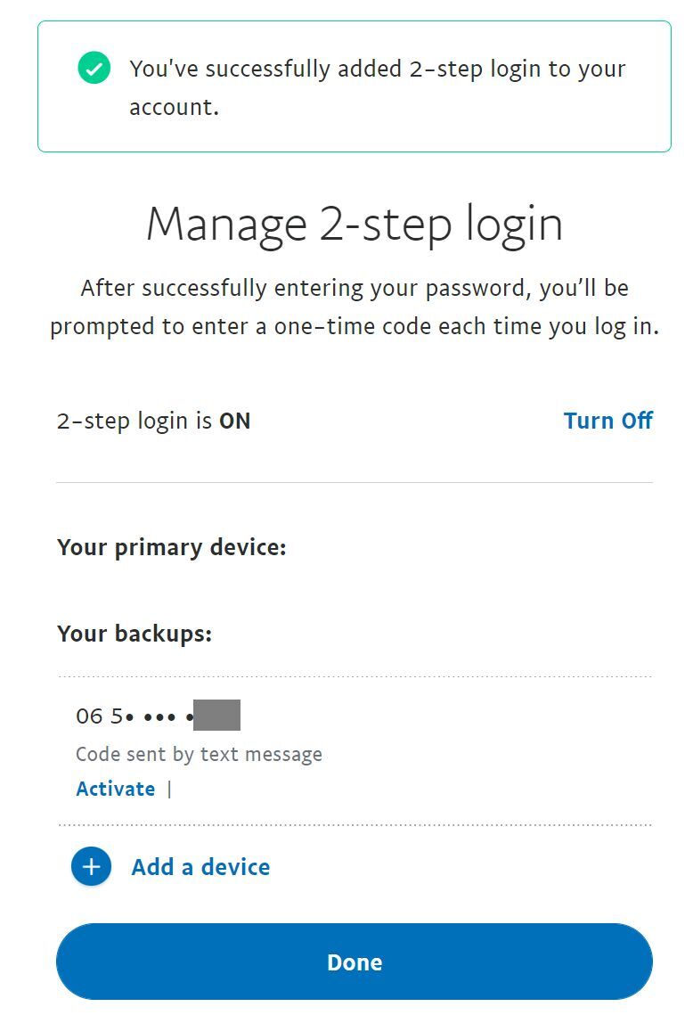
Task: Click the Code sent by text message label
Action: coord(199,754)
